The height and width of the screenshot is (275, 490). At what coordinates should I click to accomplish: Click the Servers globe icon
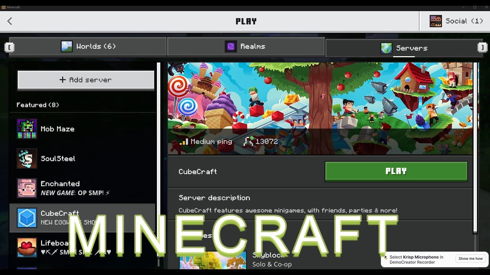[386, 48]
